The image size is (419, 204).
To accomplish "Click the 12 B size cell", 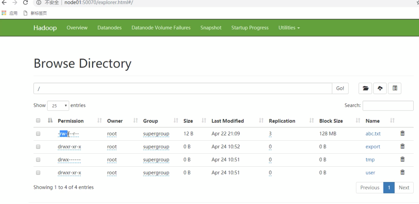I will (188, 134).
